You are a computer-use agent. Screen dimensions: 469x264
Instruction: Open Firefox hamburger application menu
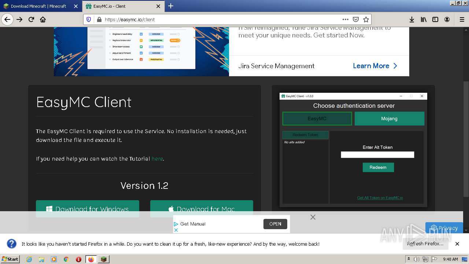point(462,19)
